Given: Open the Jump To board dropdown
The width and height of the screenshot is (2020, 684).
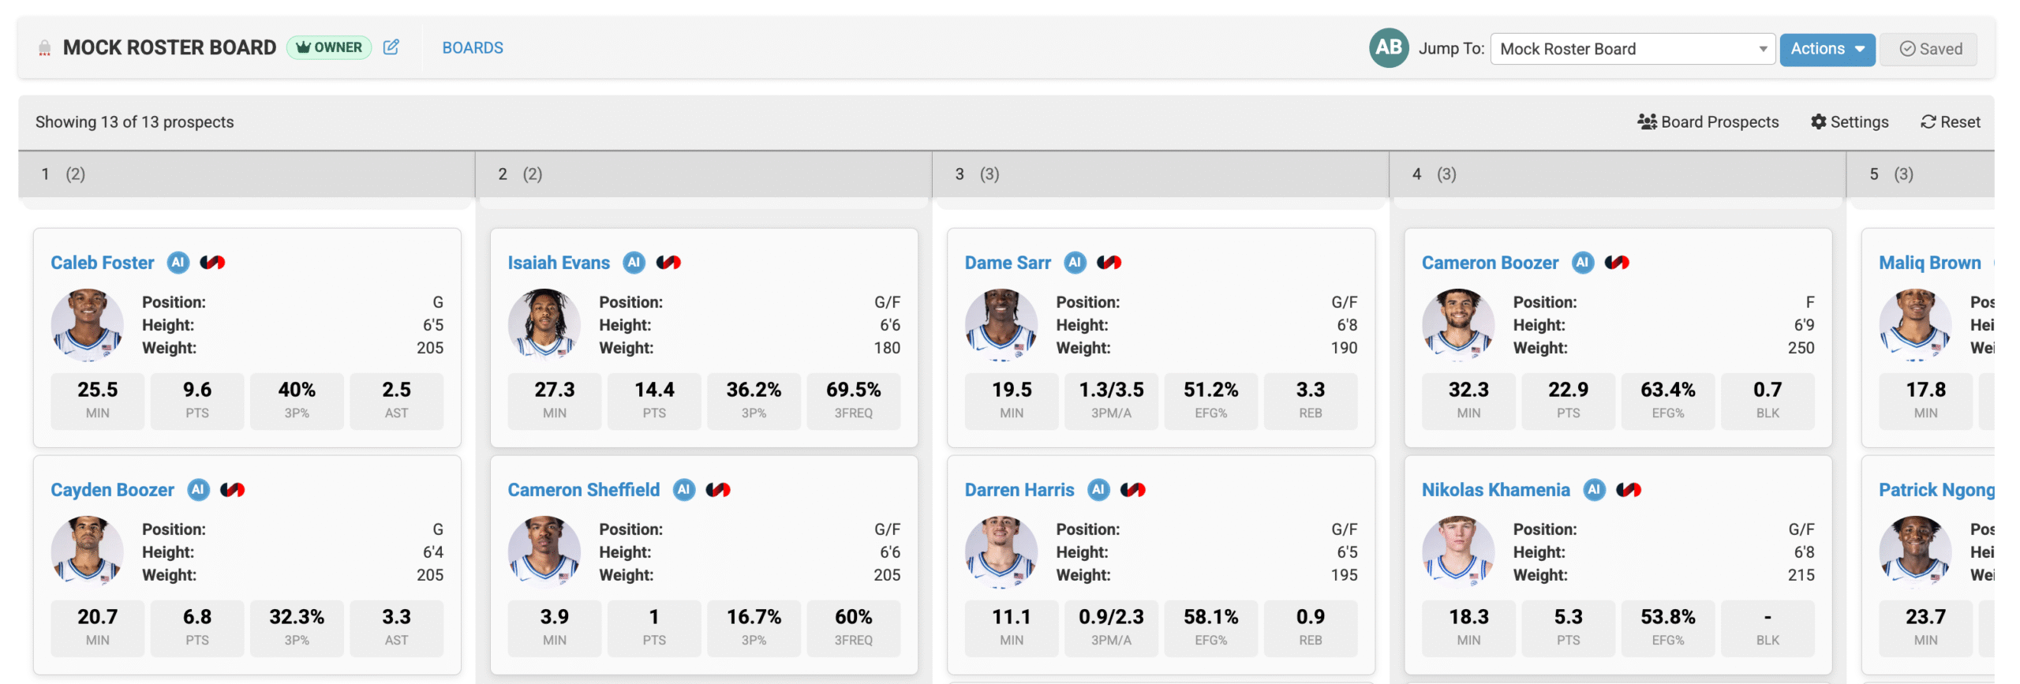Looking at the screenshot, I should [x=1632, y=49].
